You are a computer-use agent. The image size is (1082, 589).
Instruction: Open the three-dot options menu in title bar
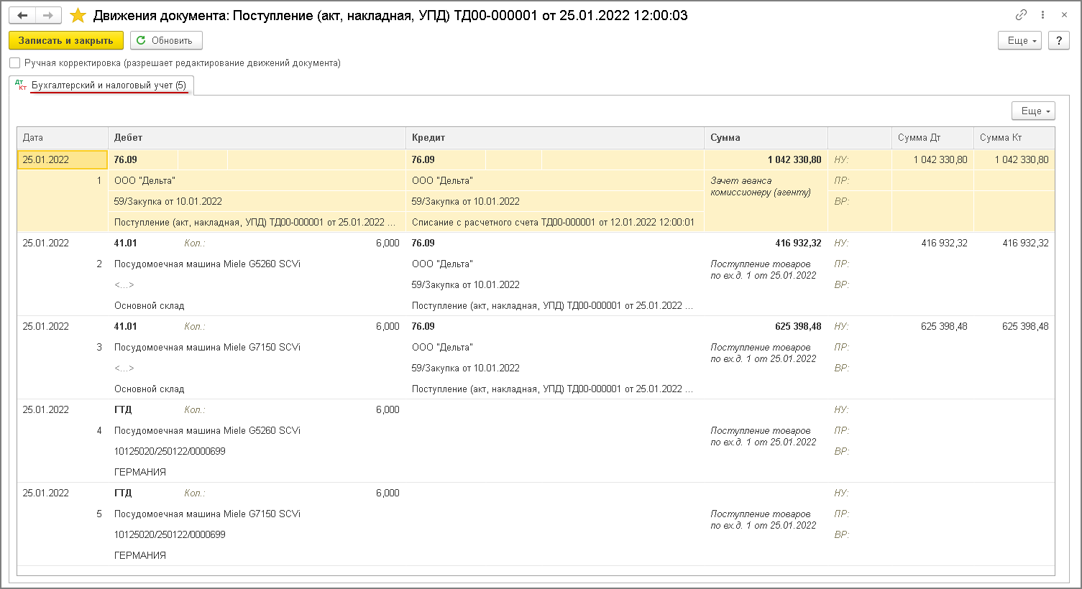pos(1043,15)
